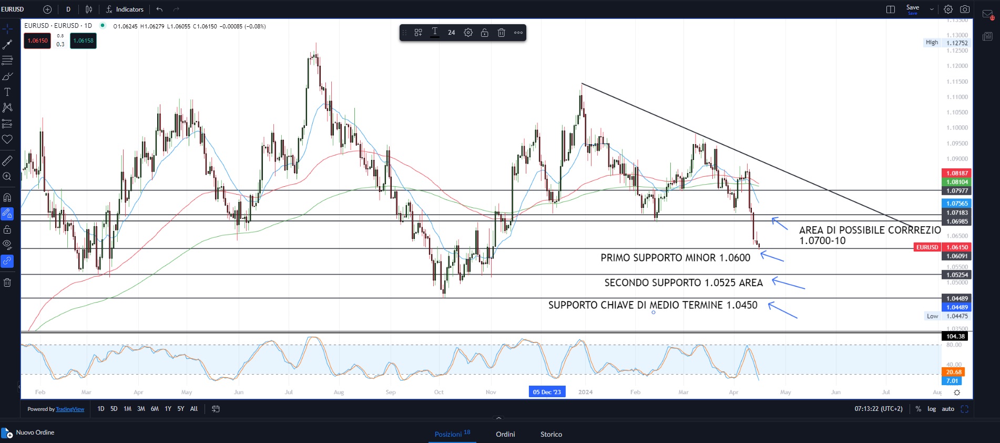1000x443 pixels.
Task: Open the messages envelope icon
Action: [987, 15]
